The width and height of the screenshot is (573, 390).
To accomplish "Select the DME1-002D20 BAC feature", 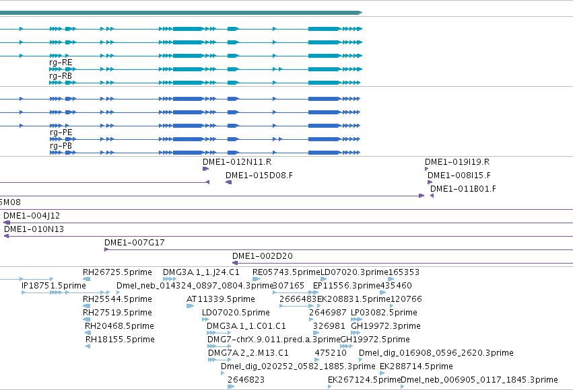I will [403, 263].
